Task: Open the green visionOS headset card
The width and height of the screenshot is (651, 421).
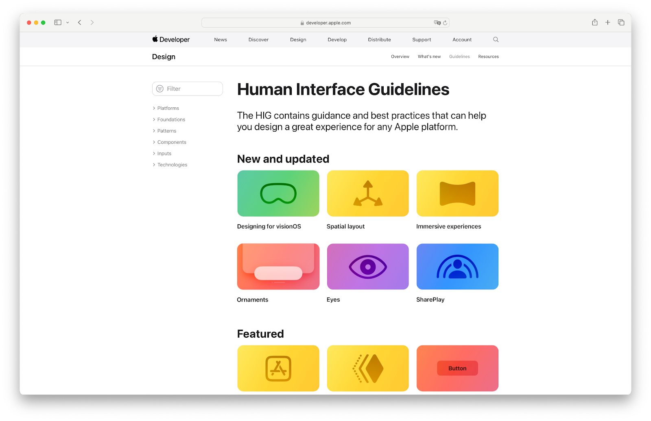Action: [x=278, y=193]
